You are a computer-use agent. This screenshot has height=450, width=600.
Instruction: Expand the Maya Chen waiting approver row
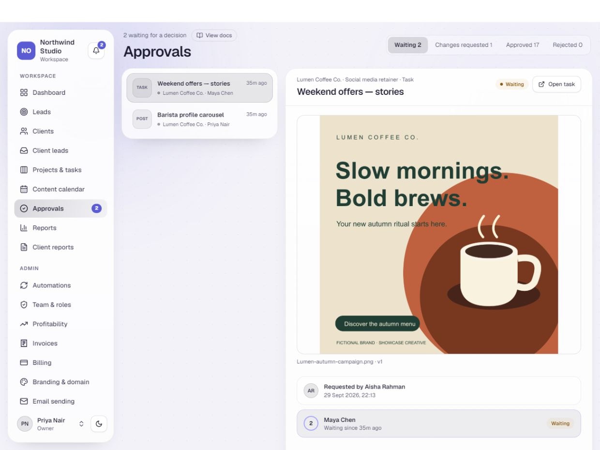[x=439, y=423]
